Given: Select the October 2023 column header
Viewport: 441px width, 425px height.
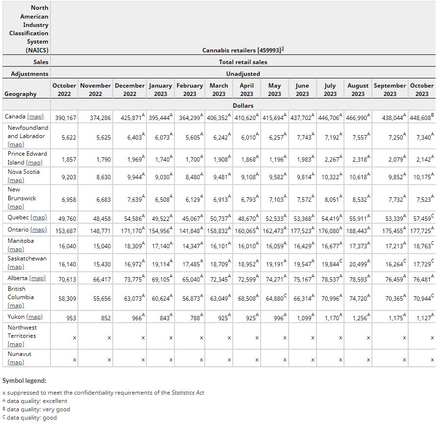Looking at the screenshot, I should (421, 90).
